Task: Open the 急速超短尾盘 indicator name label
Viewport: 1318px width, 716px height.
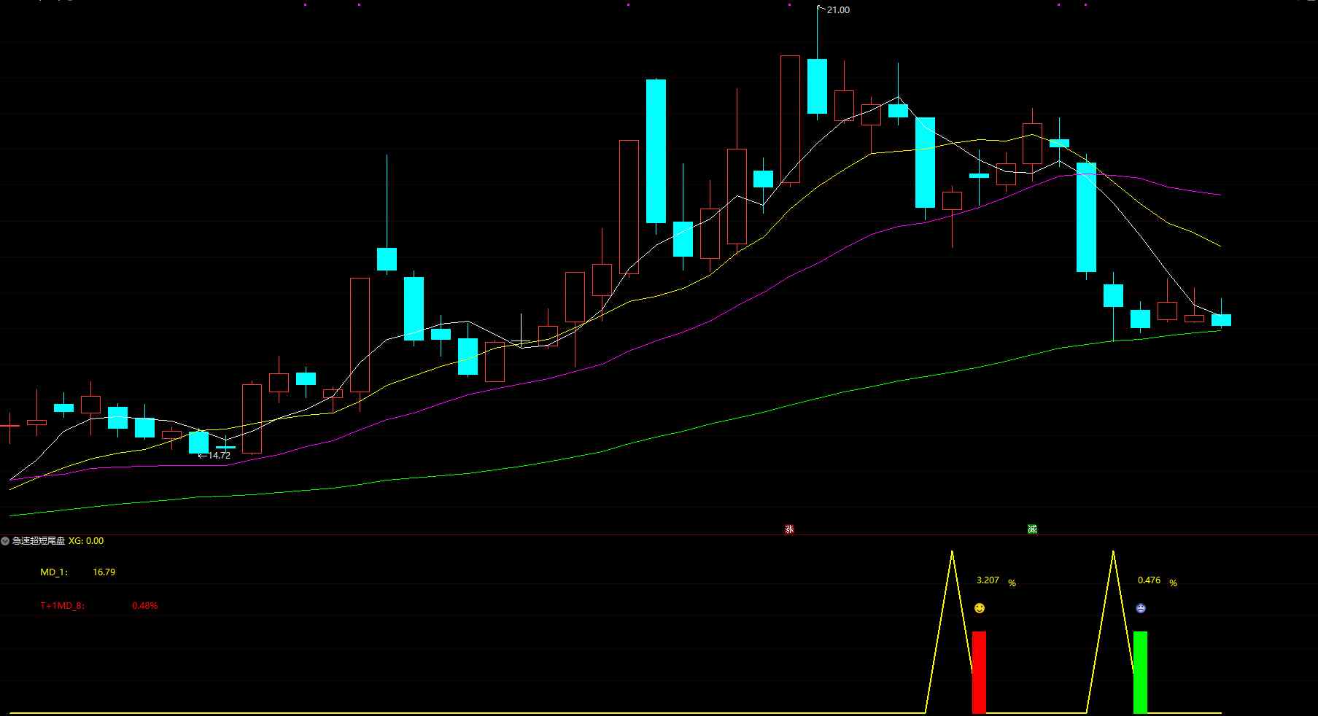Action: (39, 541)
